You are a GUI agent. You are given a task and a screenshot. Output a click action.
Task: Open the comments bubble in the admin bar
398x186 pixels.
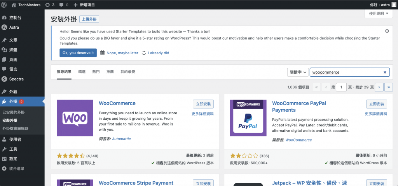[64, 5]
